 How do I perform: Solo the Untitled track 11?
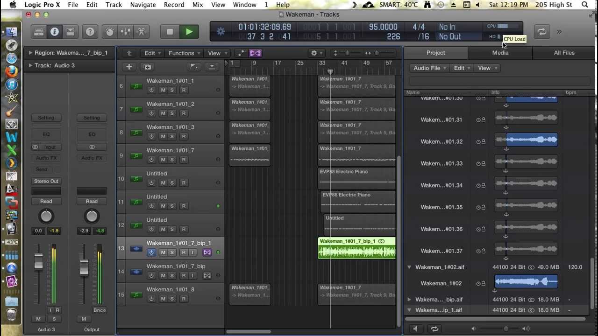[172, 206]
